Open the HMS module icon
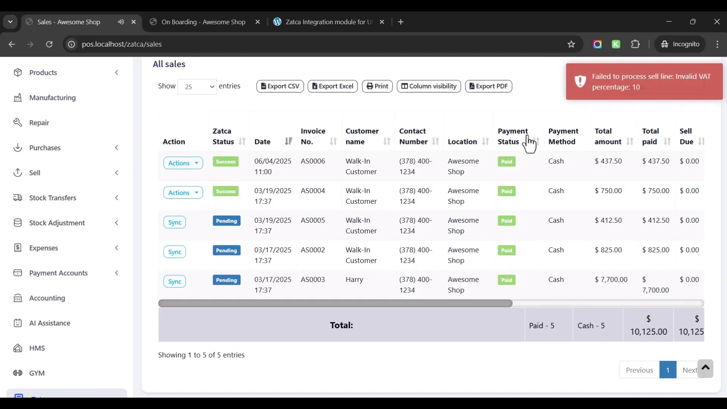Viewport: 727px width, 409px height. click(17, 348)
